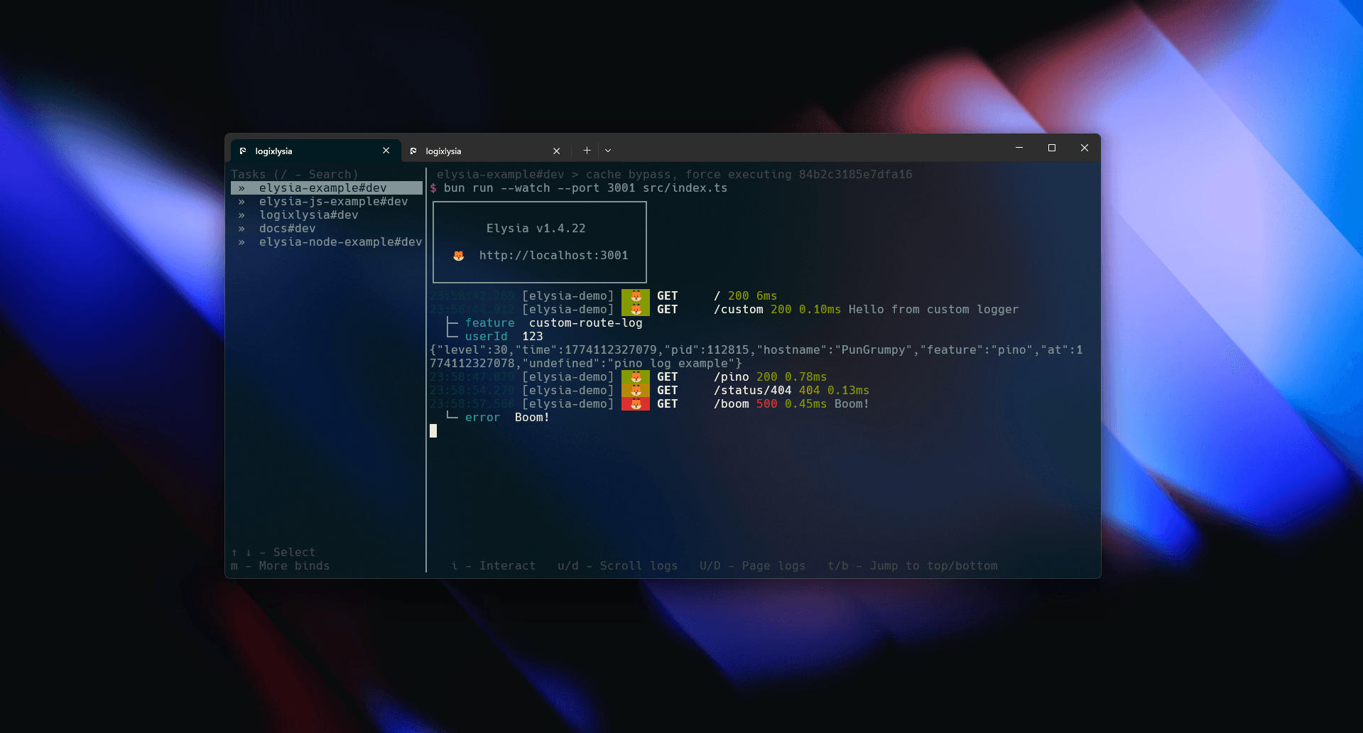The image size is (1363, 733).
Task: Close the inactive logixlysia tab
Action: click(556, 151)
